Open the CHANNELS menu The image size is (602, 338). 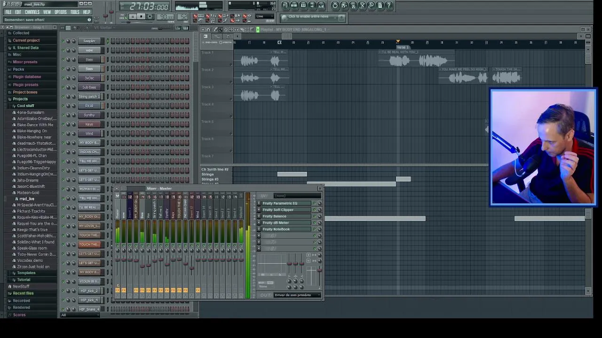(x=32, y=12)
